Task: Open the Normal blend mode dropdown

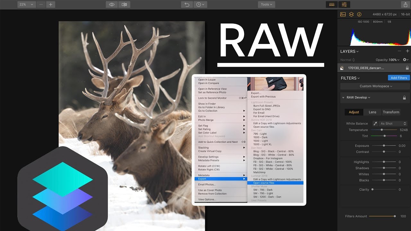Action: [x=347, y=60]
